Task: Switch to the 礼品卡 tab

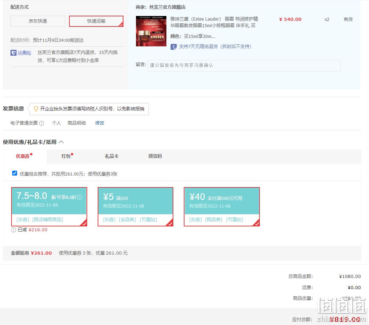Action: coord(112,156)
